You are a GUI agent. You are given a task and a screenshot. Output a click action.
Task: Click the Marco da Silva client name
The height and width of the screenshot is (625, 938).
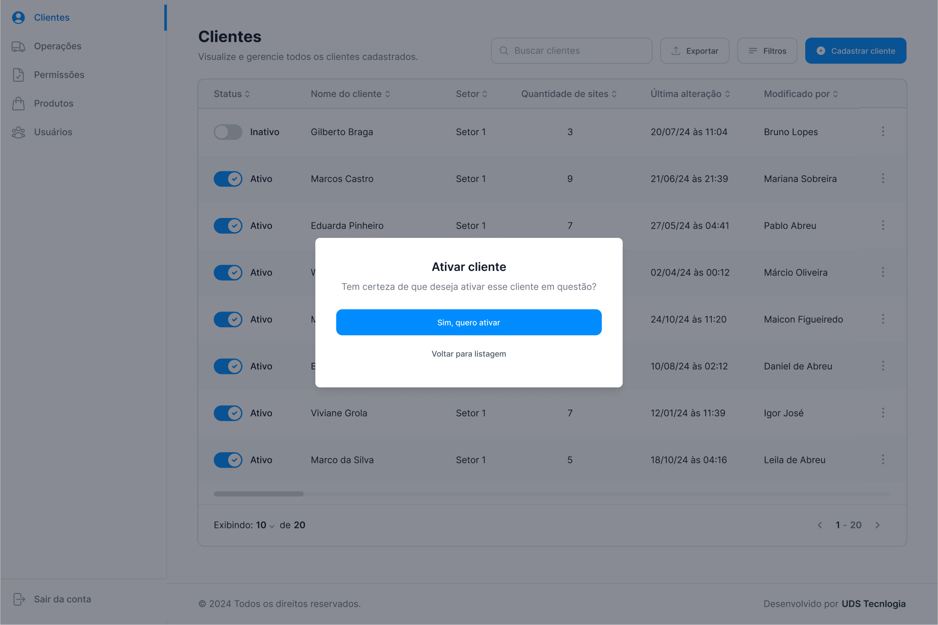tap(342, 460)
